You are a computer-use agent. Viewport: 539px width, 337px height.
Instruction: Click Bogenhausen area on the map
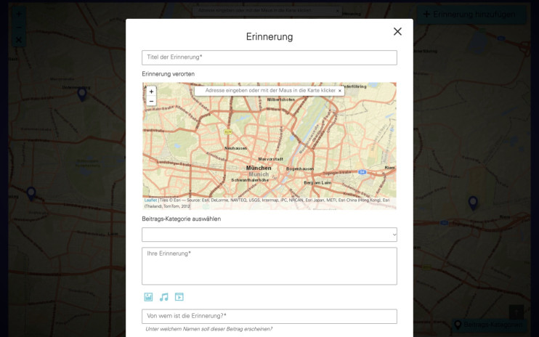coord(299,168)
